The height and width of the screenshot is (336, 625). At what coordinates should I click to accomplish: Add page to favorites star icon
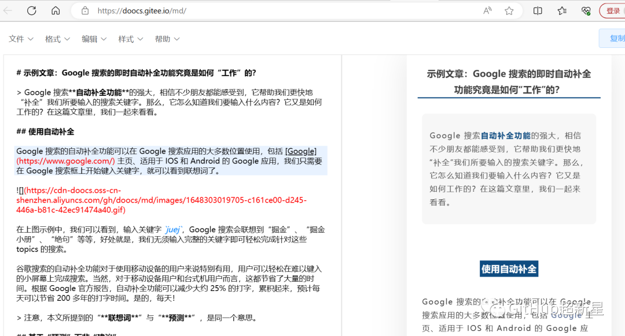click(x=509, y=11)
